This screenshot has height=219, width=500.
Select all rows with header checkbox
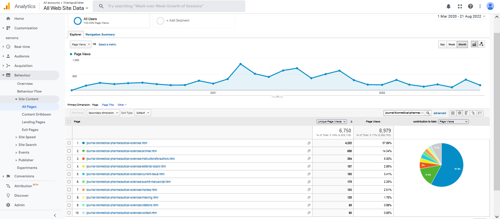coord(69,121)
